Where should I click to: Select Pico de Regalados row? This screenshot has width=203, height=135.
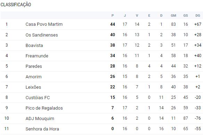[101, 108]
